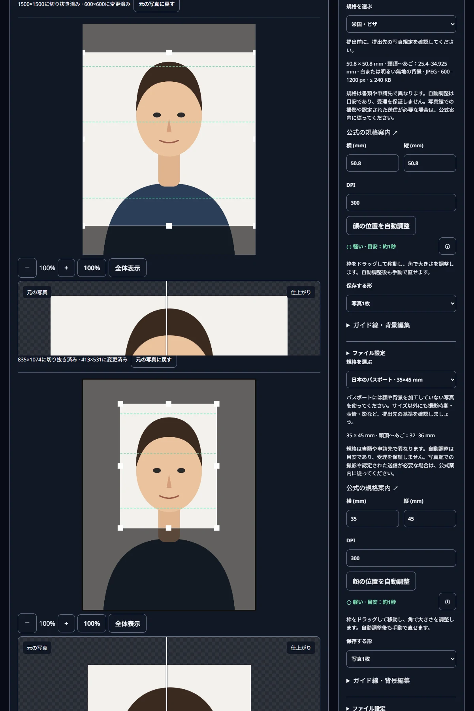Image resolution: width=474 pixels, height=711 pixels.
Task: Click zoom in plus in Japanese passport editor
Action: click(x=66, y=623)
